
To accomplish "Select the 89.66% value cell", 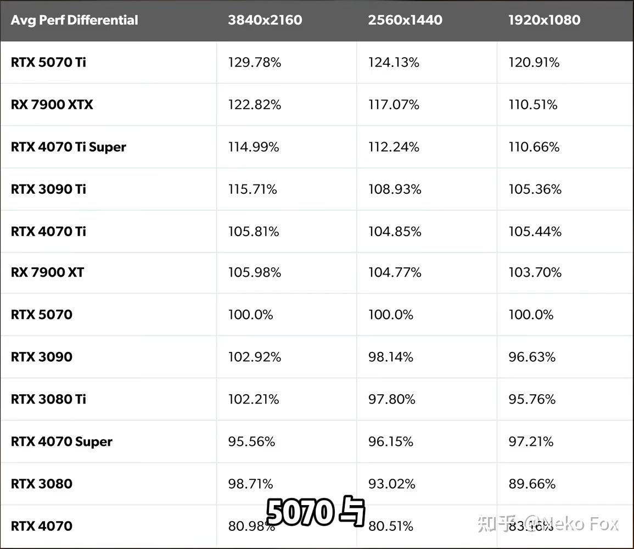I will coord(532,484).
